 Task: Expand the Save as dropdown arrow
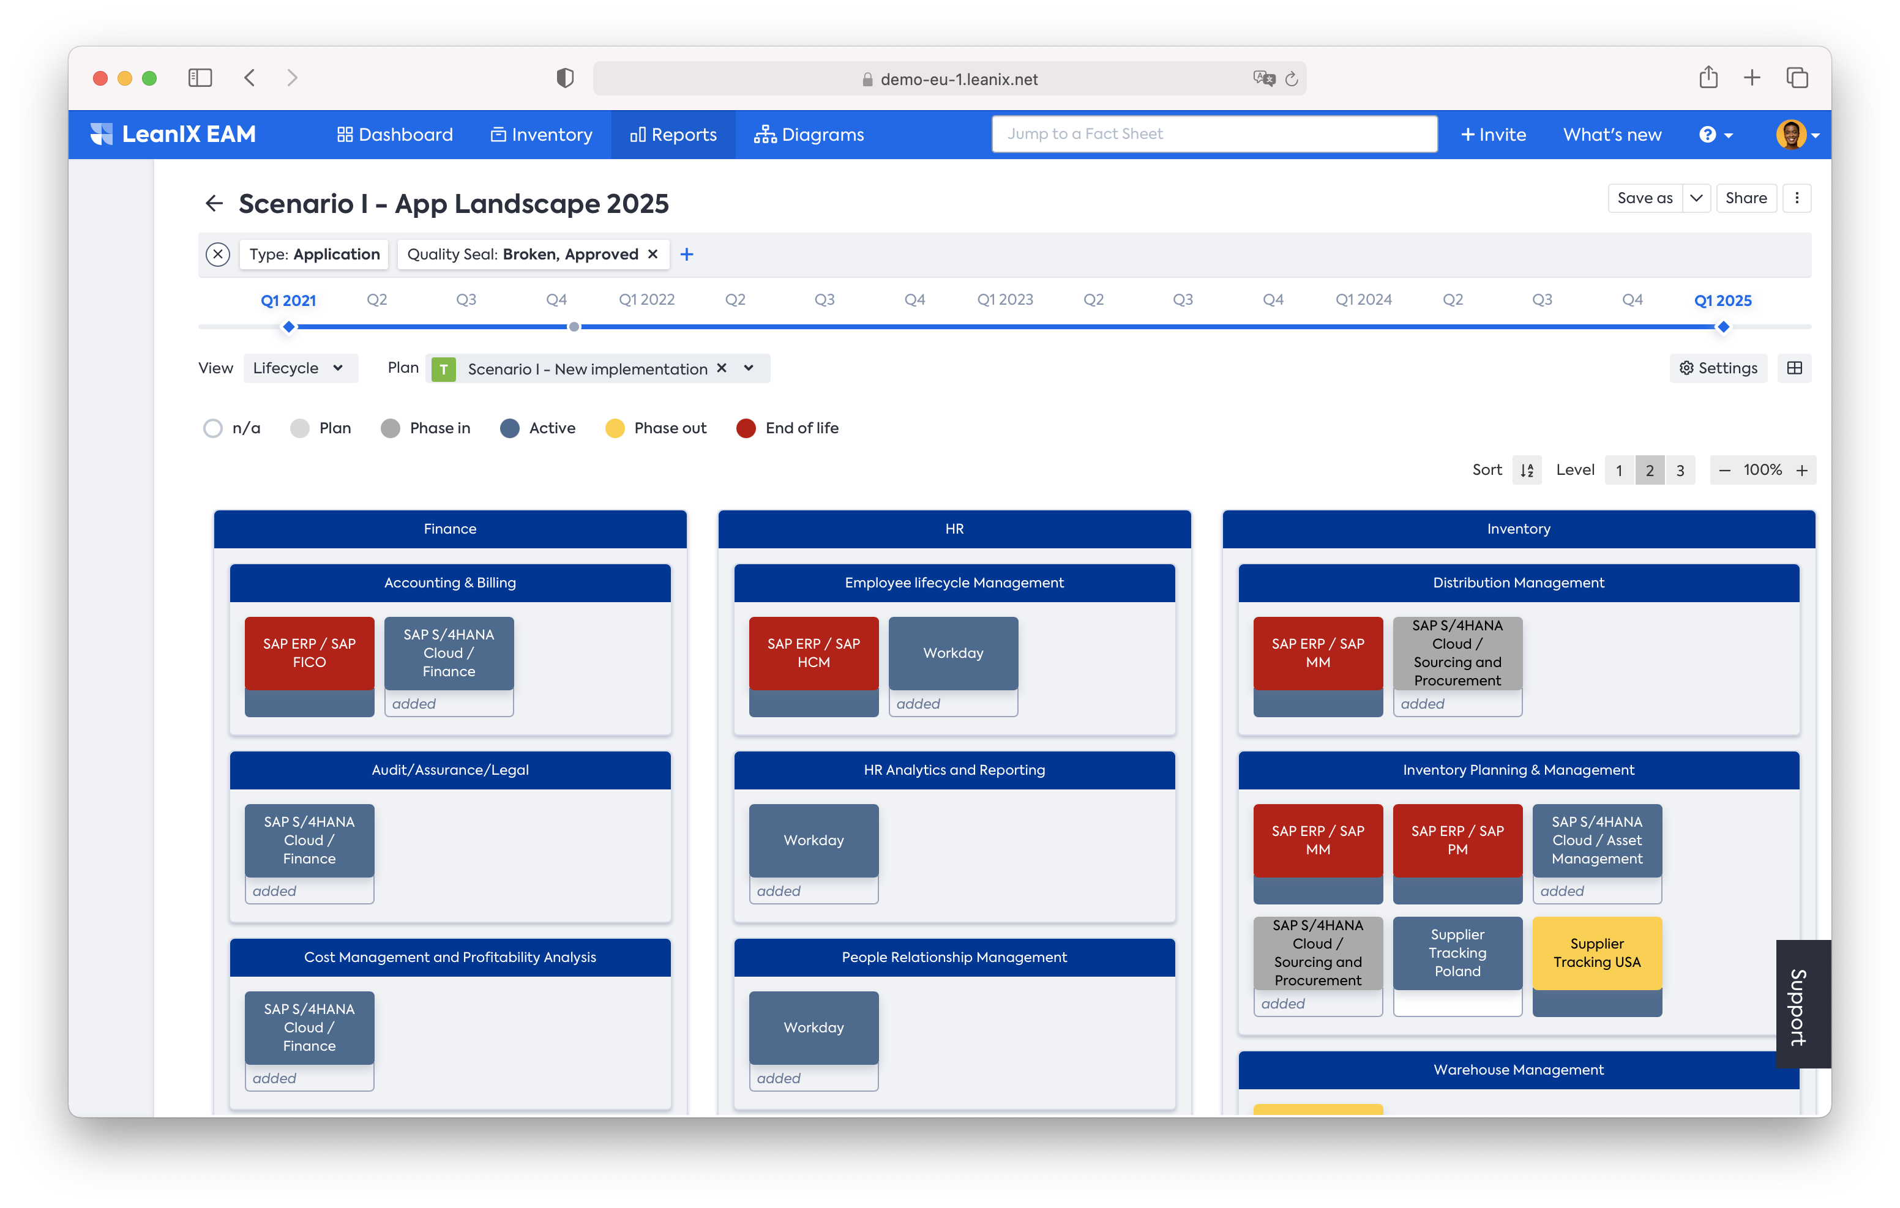[x=1696, y=198]
